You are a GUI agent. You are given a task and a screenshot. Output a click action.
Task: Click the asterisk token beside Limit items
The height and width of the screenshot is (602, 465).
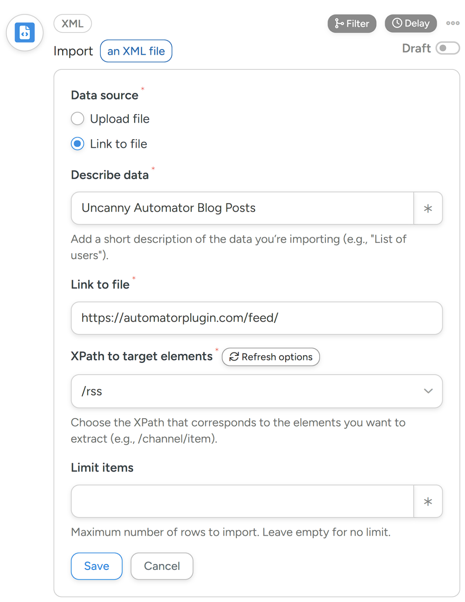point(428,501)
